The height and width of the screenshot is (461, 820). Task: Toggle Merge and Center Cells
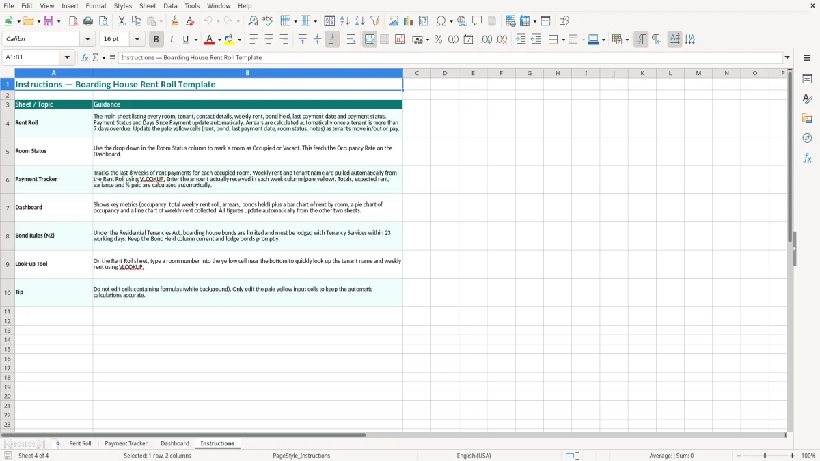[x=369, y=40]
